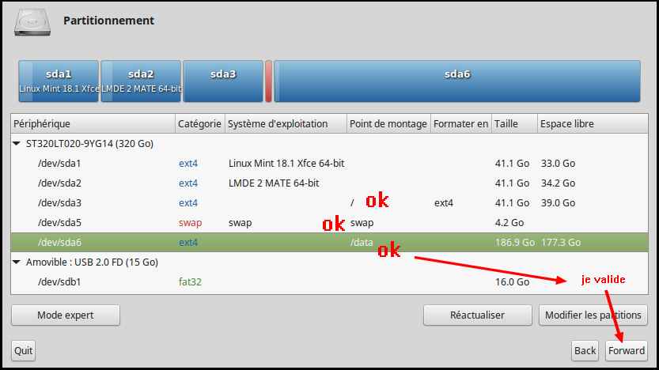
Task: Click the Forward button to continue
Action: [627, 350]
